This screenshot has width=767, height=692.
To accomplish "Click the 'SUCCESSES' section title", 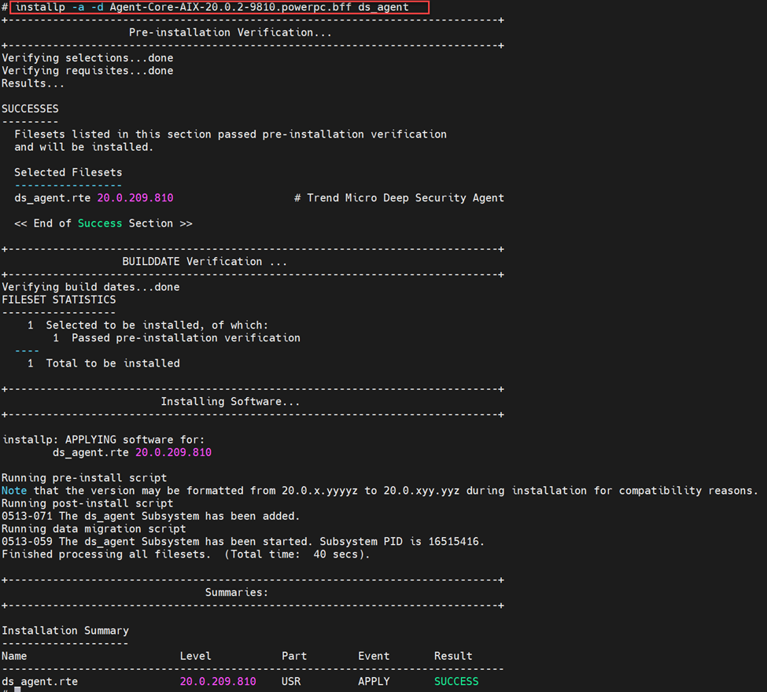I will 30,109.
